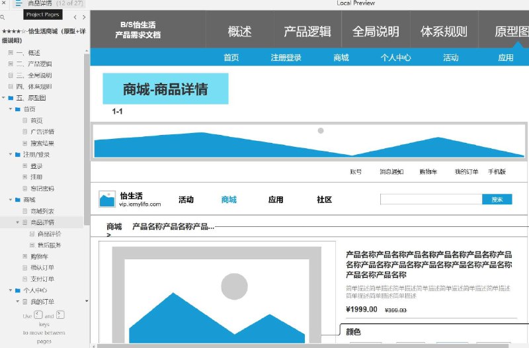Go to previous page with left arrow
Screen dimensions: 529x348
click(75, 17)
